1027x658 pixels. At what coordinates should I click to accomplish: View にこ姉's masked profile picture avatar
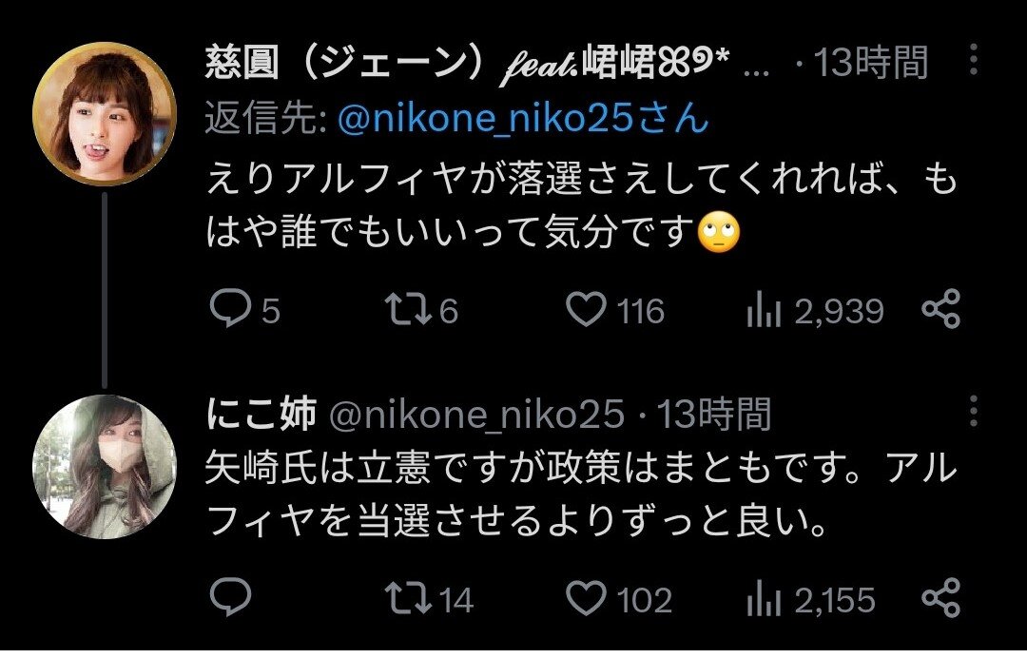click(x=105, y=467)
